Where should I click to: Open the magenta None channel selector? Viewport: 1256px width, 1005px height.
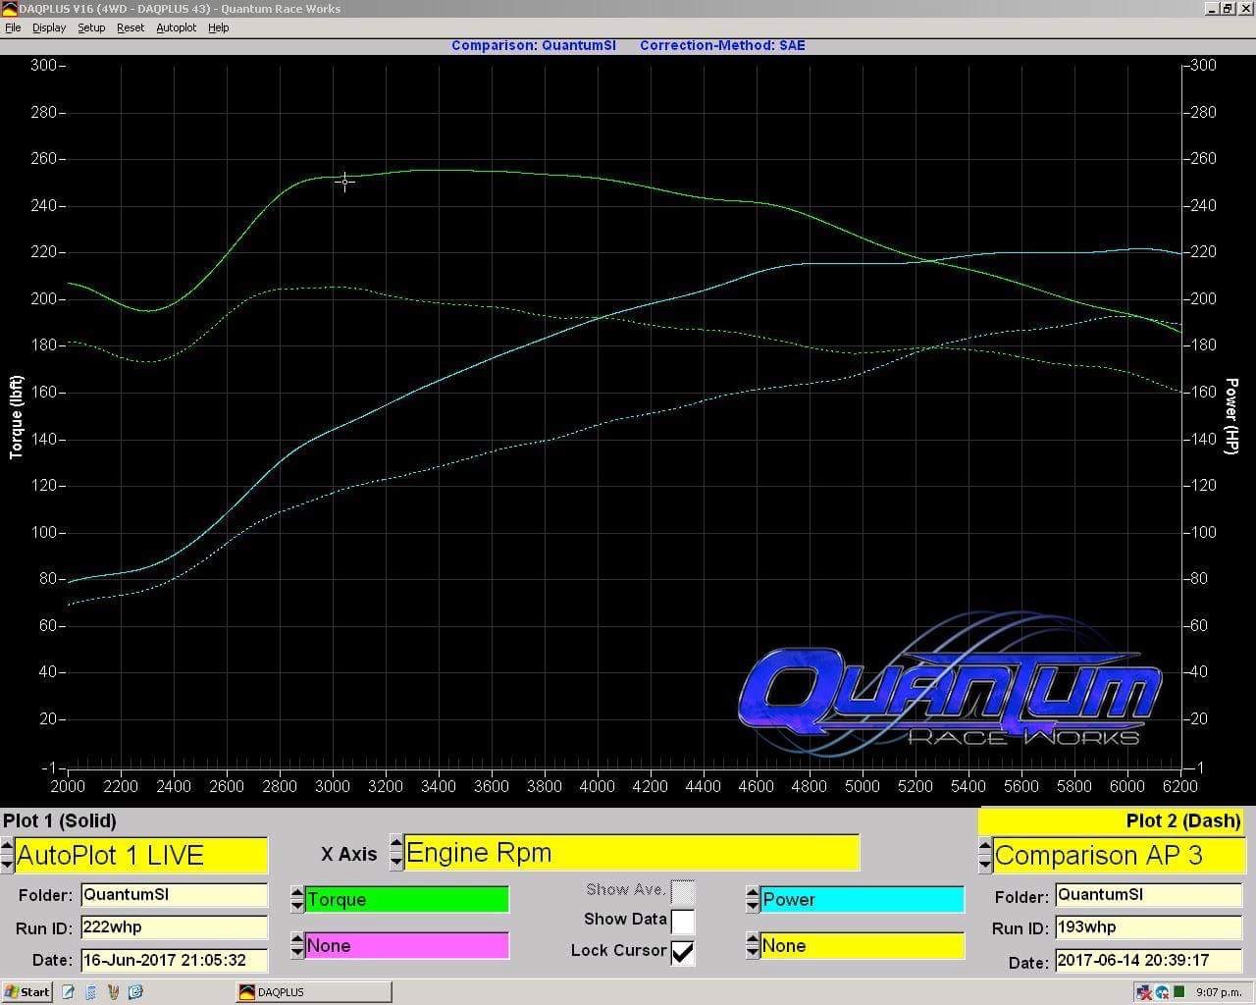click(406, 945)
